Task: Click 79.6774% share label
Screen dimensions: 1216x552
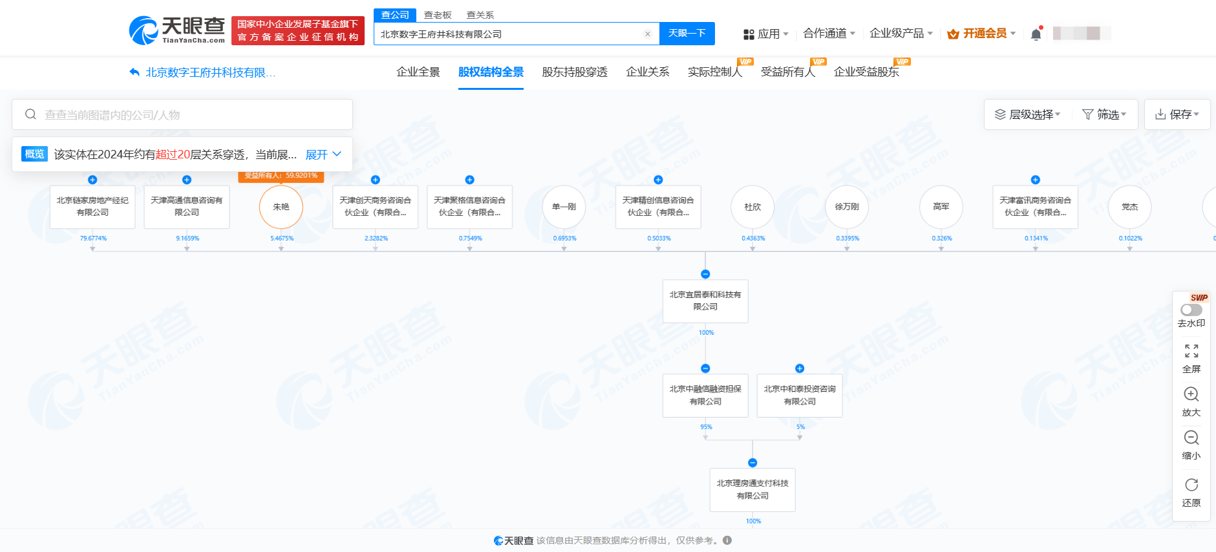Action: (93, 239)
